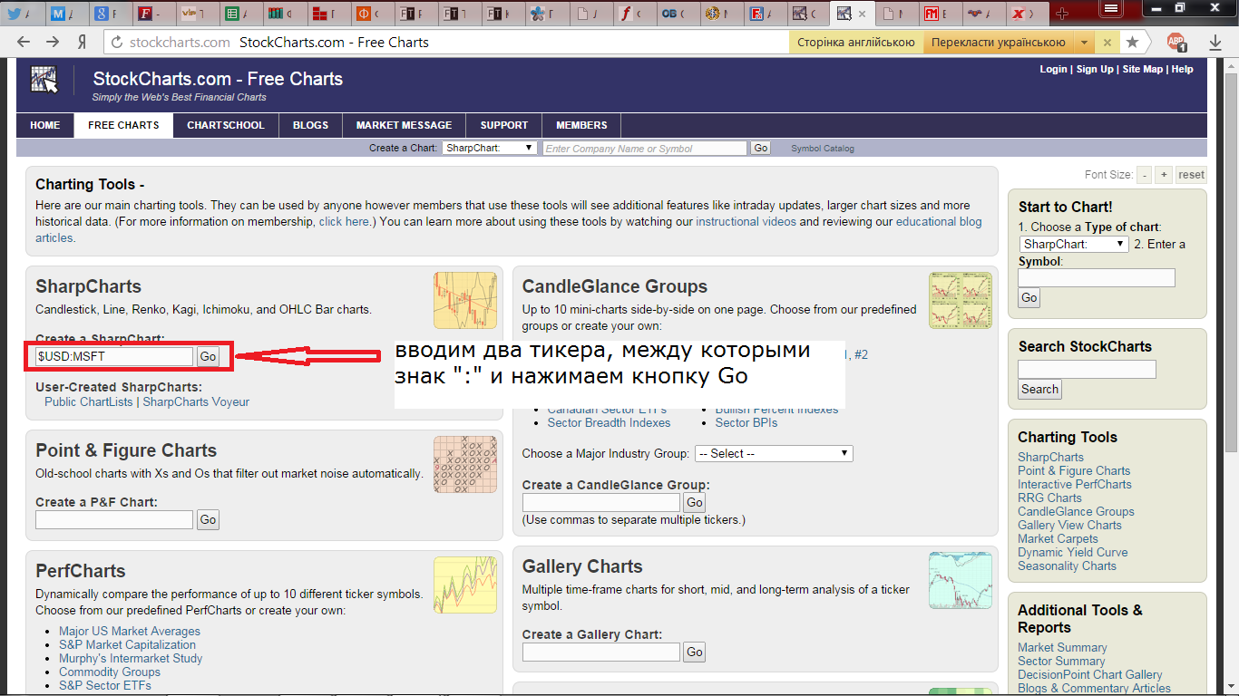
Task: Click the Login link
Action: point(1053,69)
